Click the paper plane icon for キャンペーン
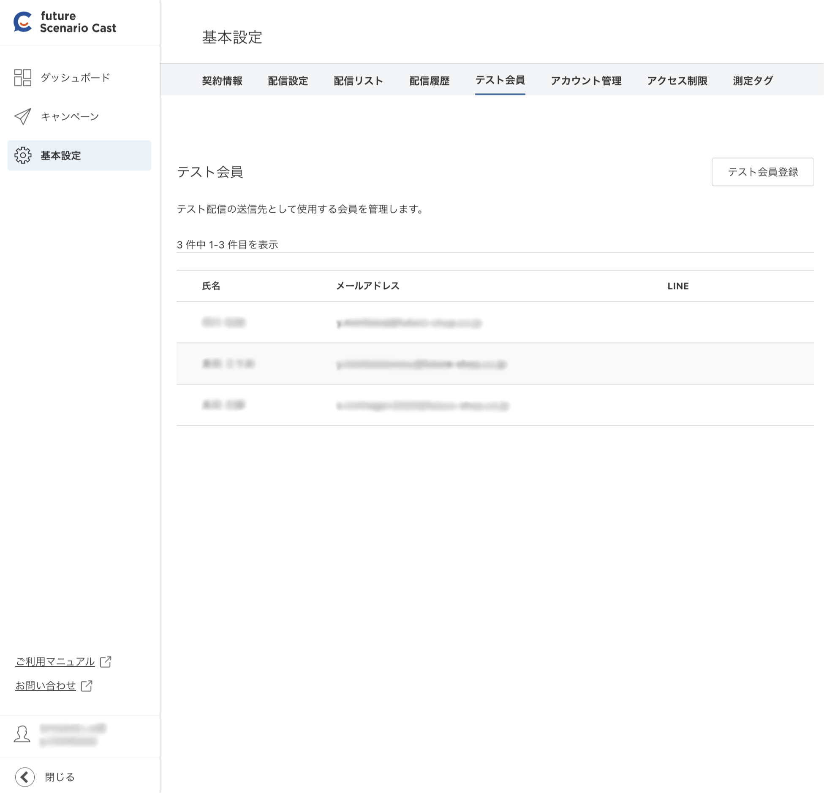 pyautogui.click(x=22, y=117)
